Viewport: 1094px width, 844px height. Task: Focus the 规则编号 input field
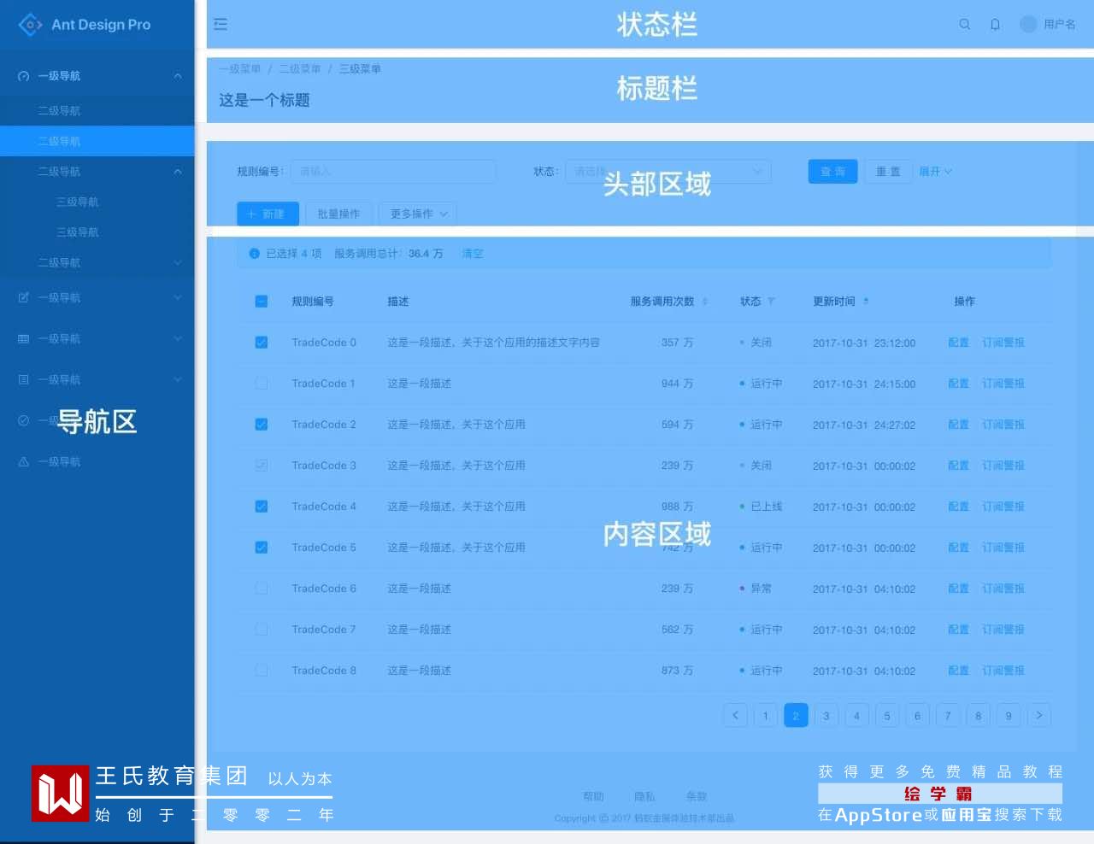(393, 172)
